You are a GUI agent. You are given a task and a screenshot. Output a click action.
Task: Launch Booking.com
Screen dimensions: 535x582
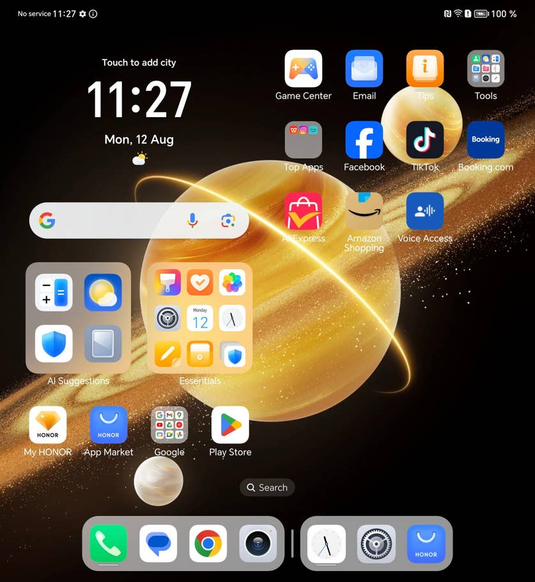[x=485, y=139]
